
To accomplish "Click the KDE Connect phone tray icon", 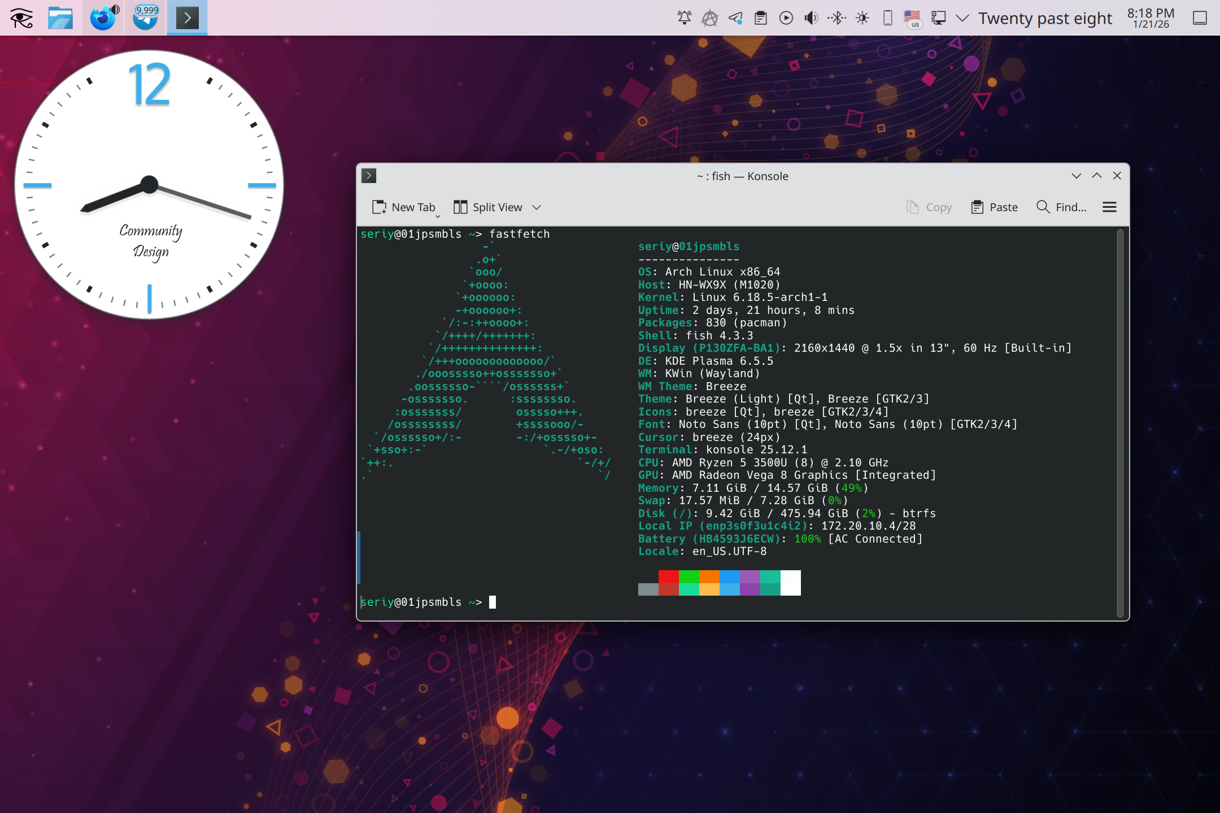I will click(x=887, y=18).
